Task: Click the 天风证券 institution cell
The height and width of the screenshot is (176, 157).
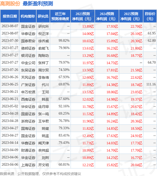Action: coord(28,77)
